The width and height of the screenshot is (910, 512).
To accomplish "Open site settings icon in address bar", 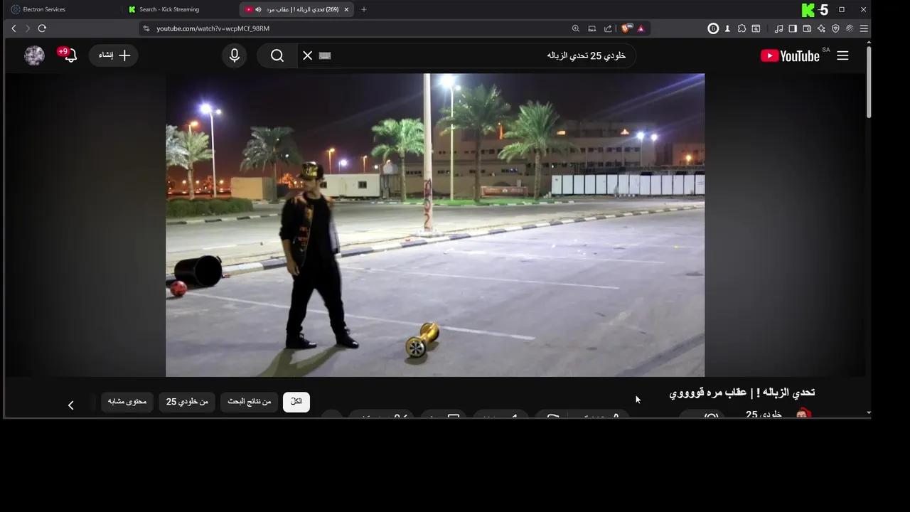I will [146, 28].
